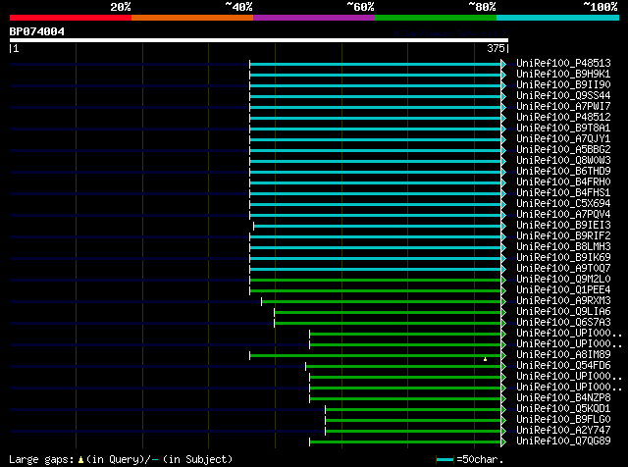Open hit UniRef100_P48512
The height and width of the screenshot is (467, 628).
coord(563,118)
